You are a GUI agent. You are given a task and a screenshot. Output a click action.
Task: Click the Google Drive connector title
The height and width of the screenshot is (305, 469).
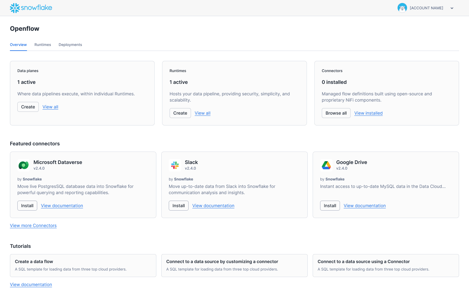coord(352,162)
